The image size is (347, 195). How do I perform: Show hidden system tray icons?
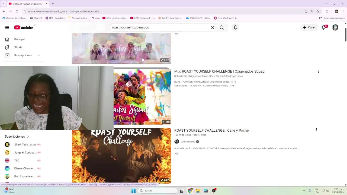click(x=304, y=191)
